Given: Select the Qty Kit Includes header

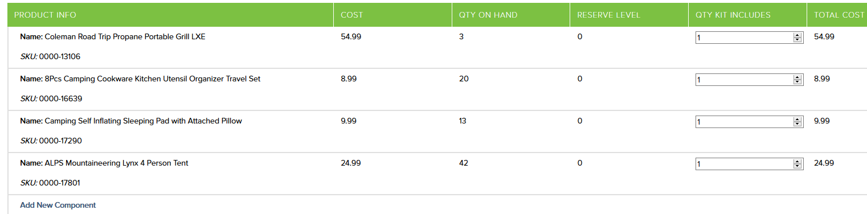Looking at the screenshot, I should pyautogui.click(x=733, y=15).
